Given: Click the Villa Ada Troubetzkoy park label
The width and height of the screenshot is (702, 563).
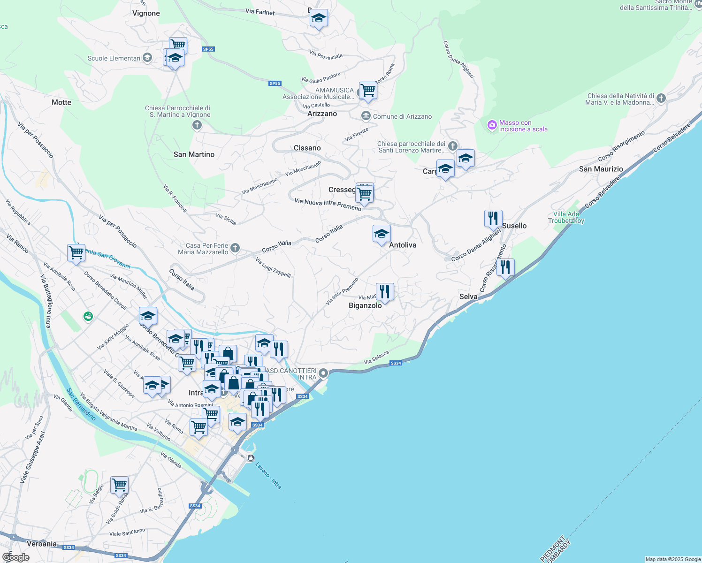Looking at the screenshot, I should tap(566, 217).
